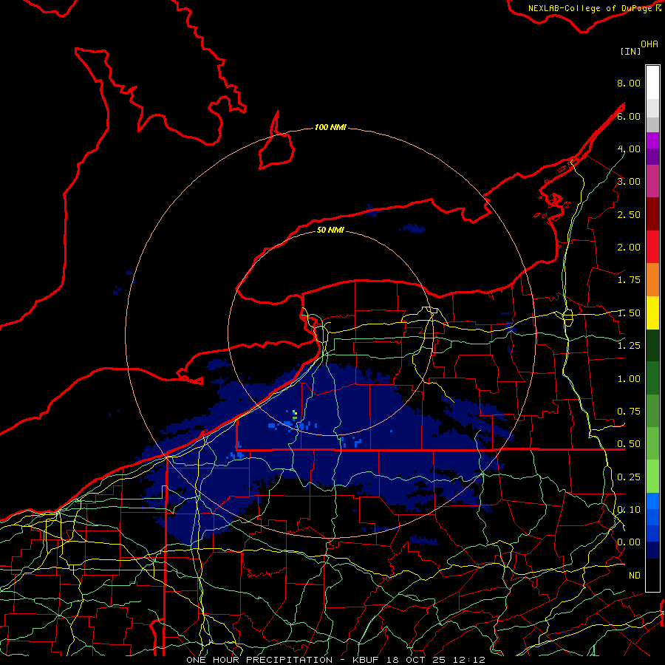Screen dimensions: 665x665
Task: Click the 3.00 legend value
Action: tap(629, 181)
